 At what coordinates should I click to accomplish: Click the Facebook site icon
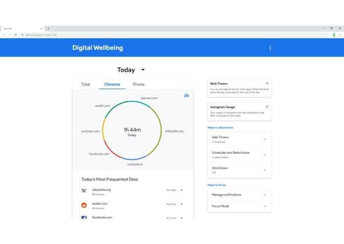84,217
